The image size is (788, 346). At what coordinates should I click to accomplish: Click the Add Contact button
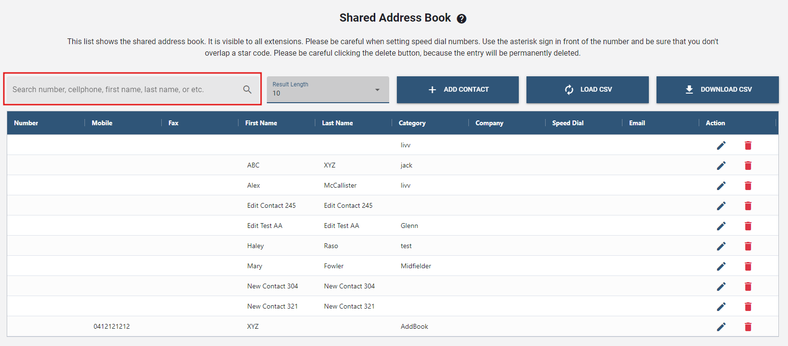click(457, 90)
